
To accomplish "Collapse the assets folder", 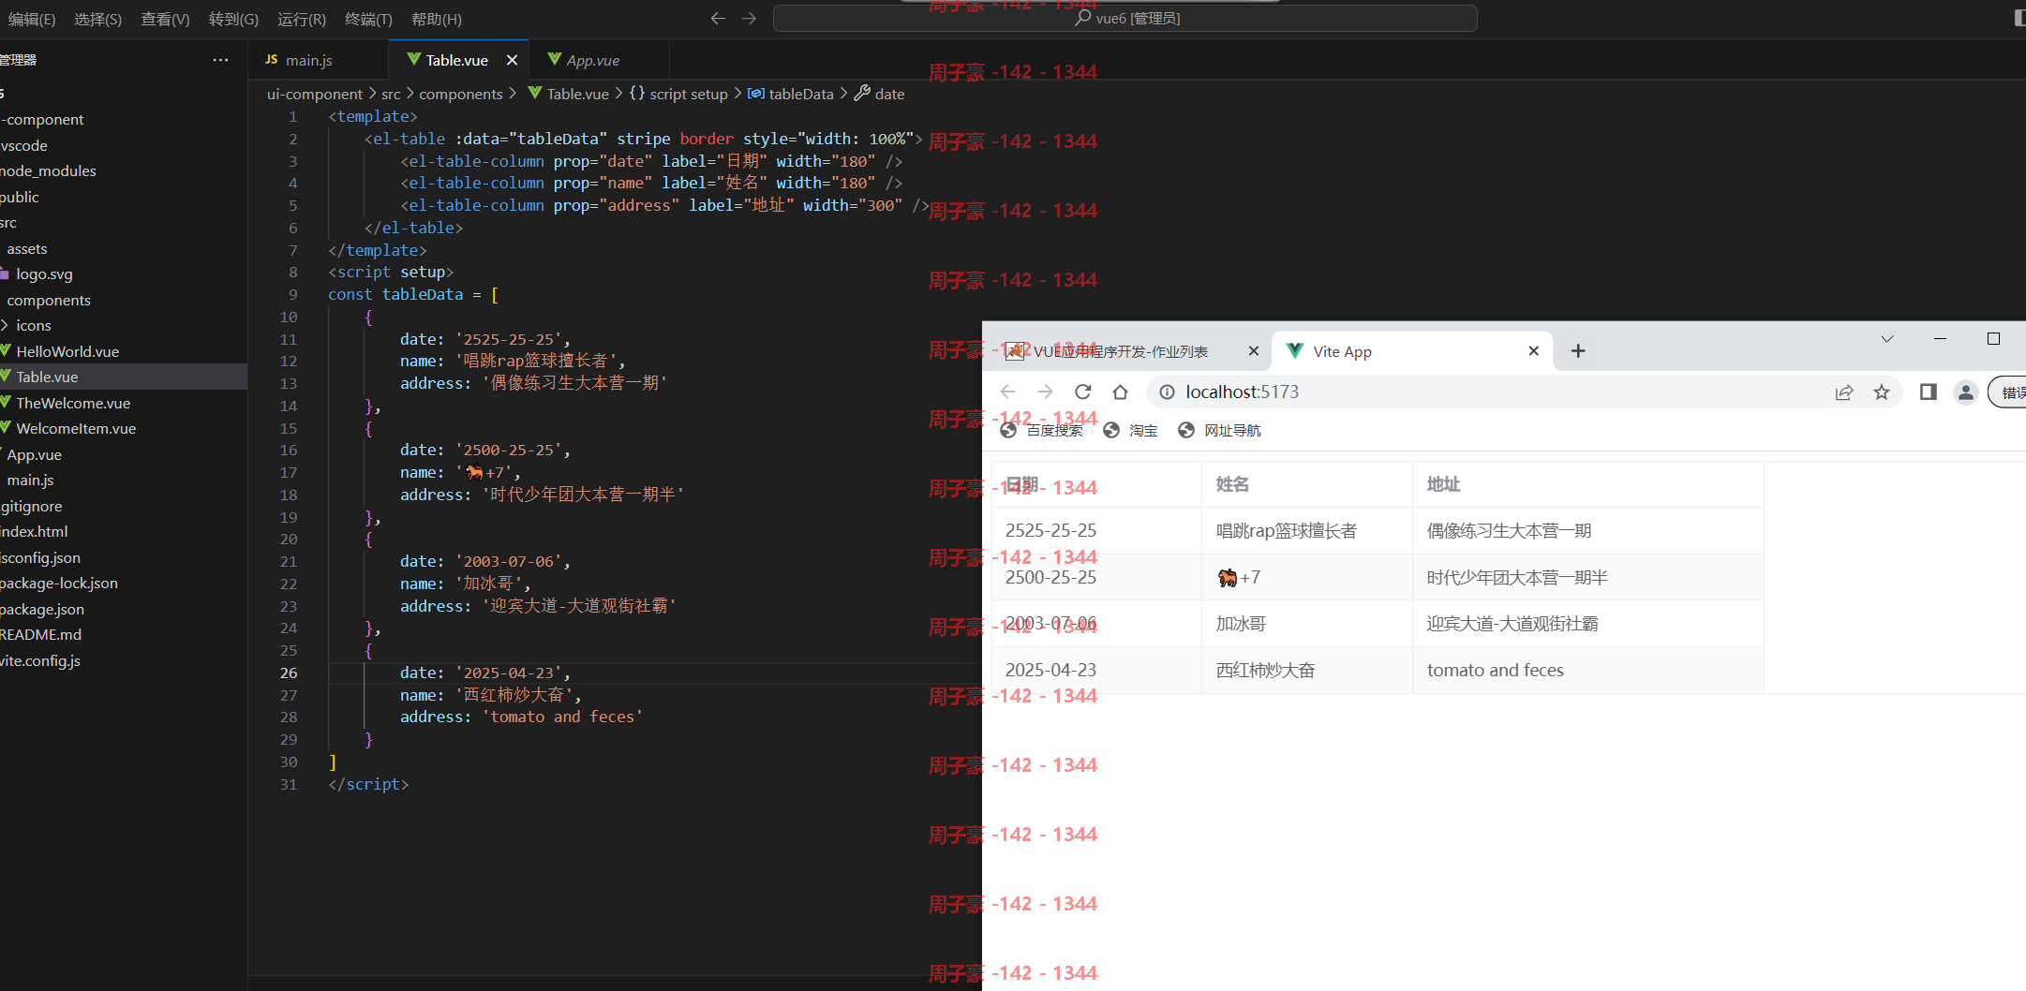I will (26, 249).
